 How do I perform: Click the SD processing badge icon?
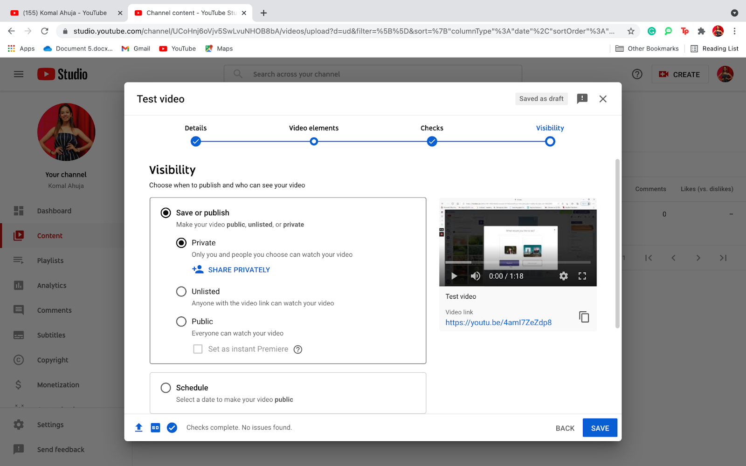[155, 427]
